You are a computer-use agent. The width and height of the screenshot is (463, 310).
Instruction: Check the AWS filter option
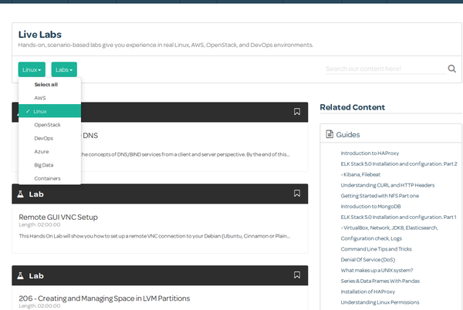point(40,98)
